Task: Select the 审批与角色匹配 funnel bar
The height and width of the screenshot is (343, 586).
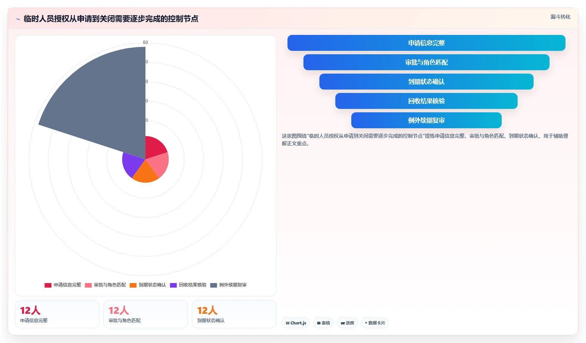Action: point(426,62)
